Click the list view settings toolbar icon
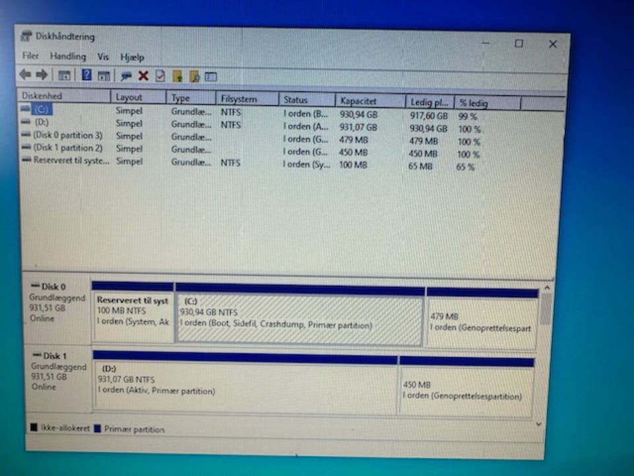This screenshot has width=634, height=476. click(x=211, y=77)
